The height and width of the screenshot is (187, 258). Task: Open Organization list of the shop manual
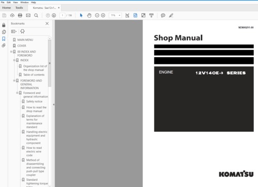click(35, 68)
